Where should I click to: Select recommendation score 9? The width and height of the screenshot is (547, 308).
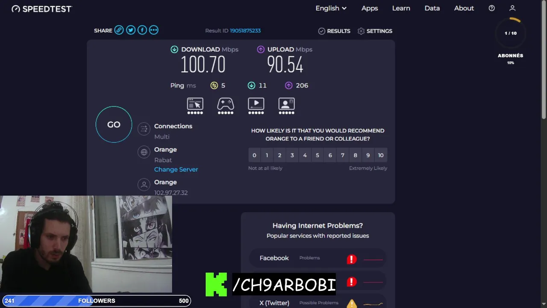(368, 155)
